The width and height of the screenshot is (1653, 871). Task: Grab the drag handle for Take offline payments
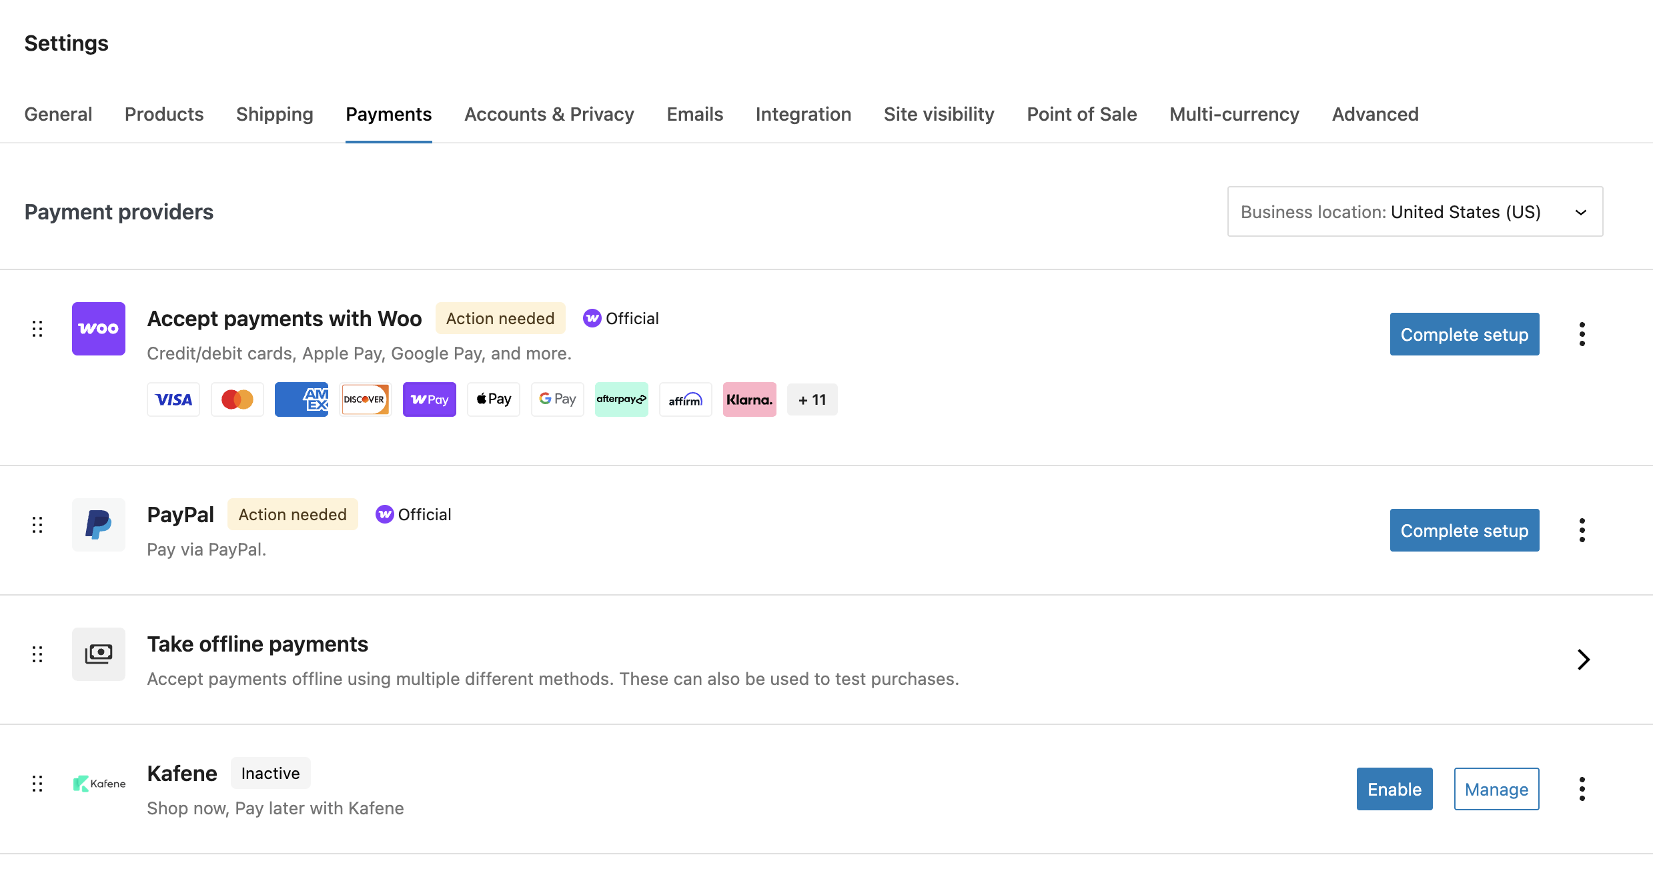click(x=37, y=654)
